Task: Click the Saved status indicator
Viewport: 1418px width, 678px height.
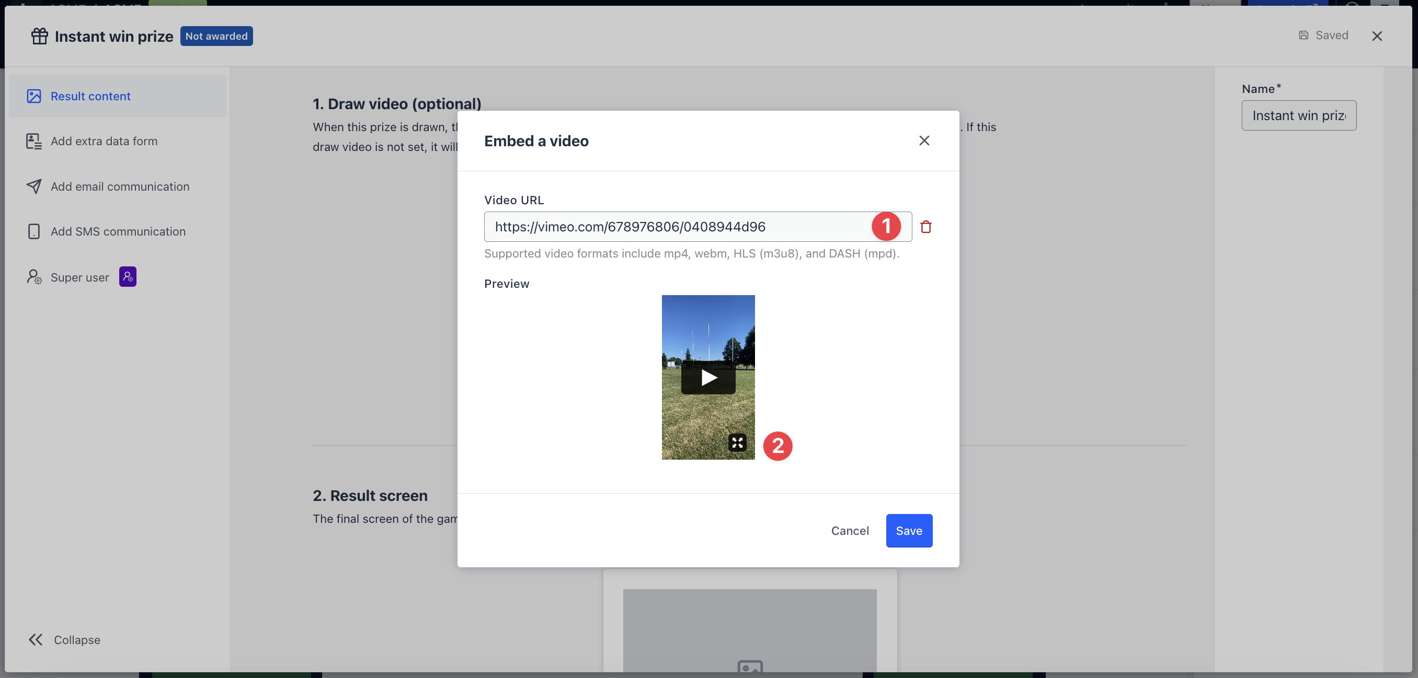Action: [x=1323, y=35]
